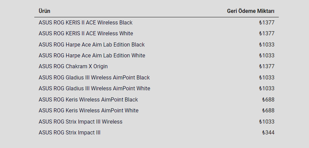Click the ₺344 amount for Strix Impact III
The height and width of the screenshot is (148, 309).
pos(268,133)
